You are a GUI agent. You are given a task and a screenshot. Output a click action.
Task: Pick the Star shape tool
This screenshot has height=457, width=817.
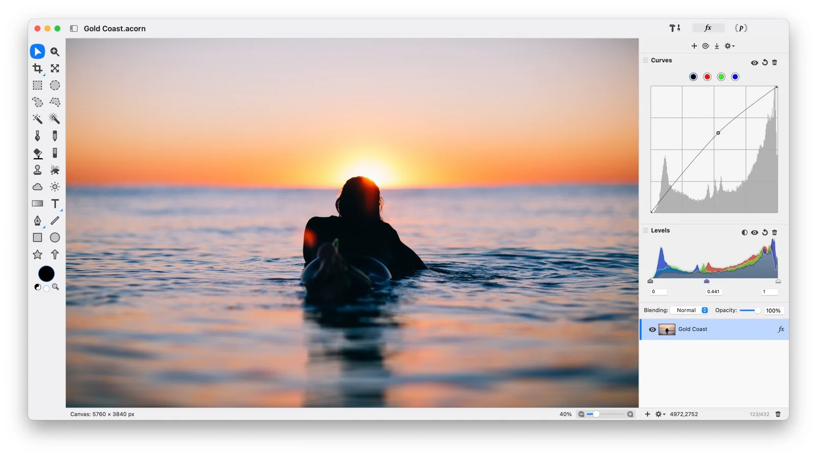click(x=37, y=255)
